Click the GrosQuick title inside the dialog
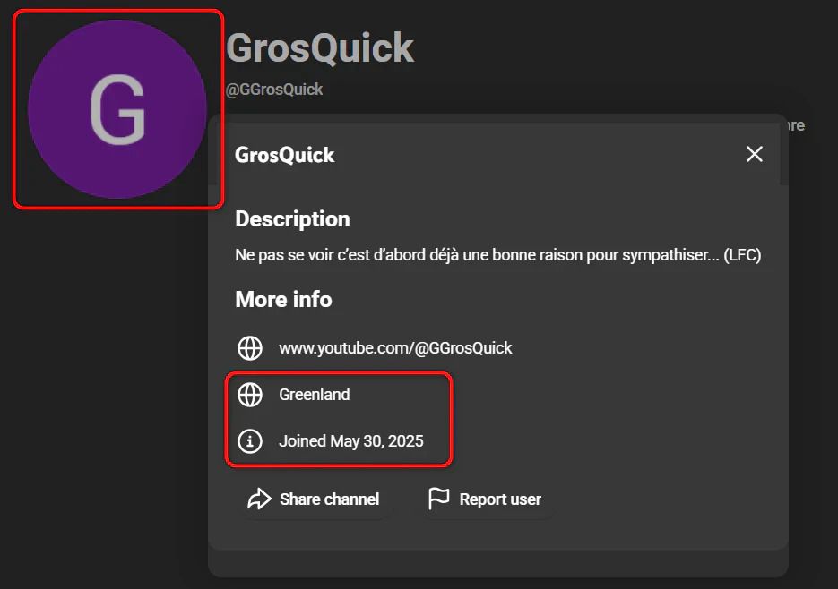Screen dimensions: 838x589 (x=284, y=155)
